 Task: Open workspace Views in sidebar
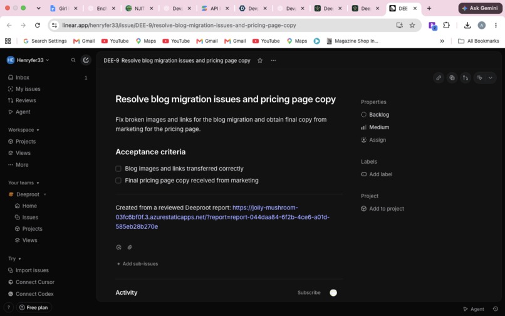[48, 153]
